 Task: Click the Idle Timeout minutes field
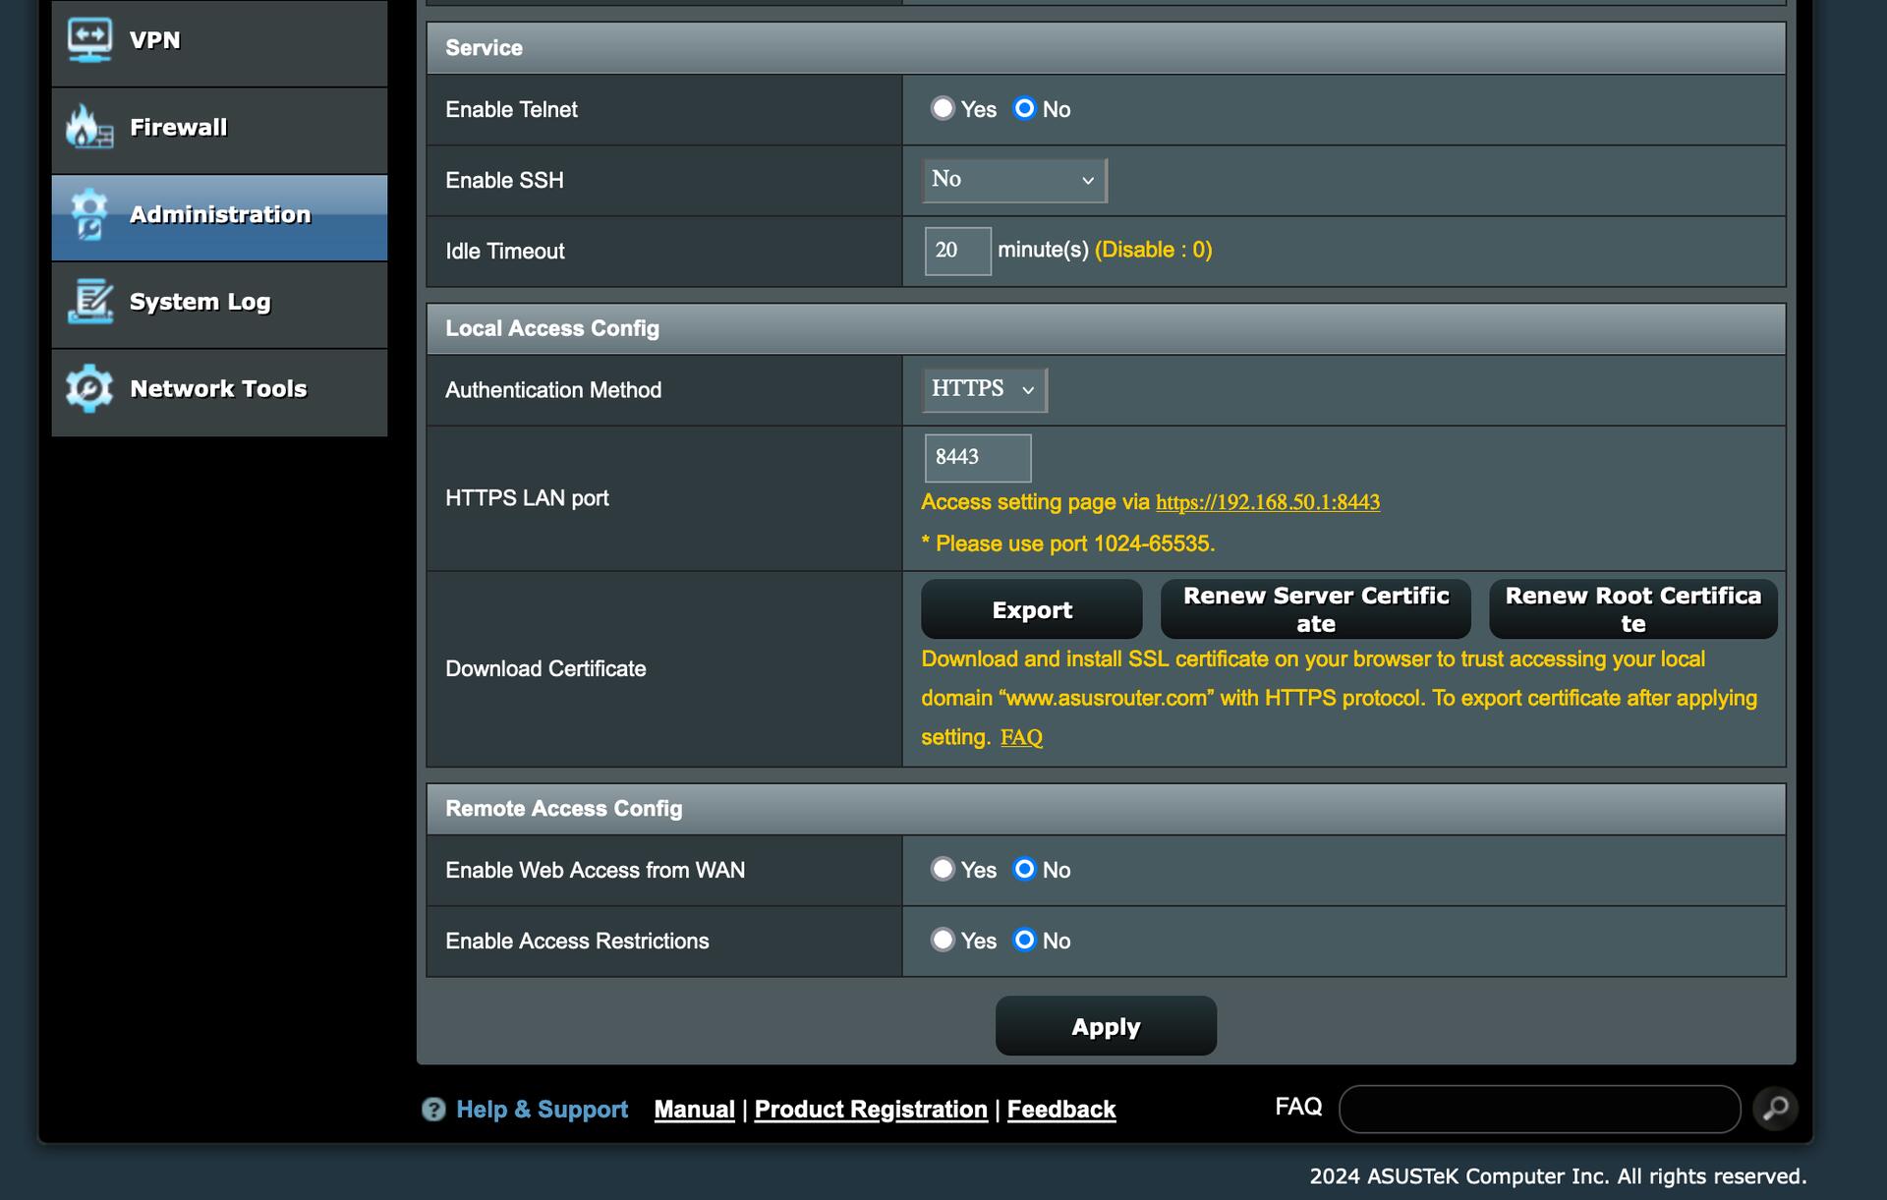(956, 251)
